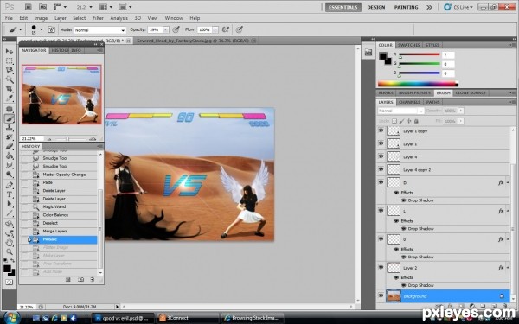The height and width of the screenshot is (324, 519).
Task: Toggle Quick Mask mode at toolbox bottom
Action: pyautogui.click(x=9, y=282)
